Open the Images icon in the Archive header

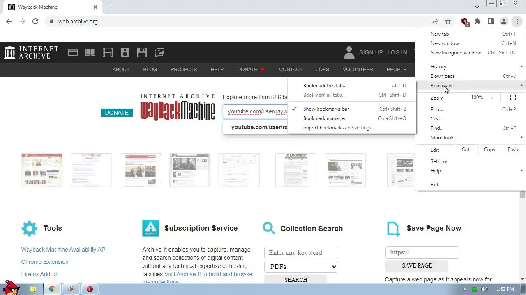[159, 52]
